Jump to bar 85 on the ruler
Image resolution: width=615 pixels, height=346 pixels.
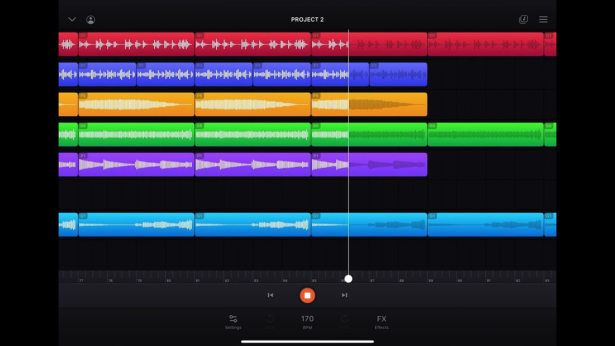314,281
